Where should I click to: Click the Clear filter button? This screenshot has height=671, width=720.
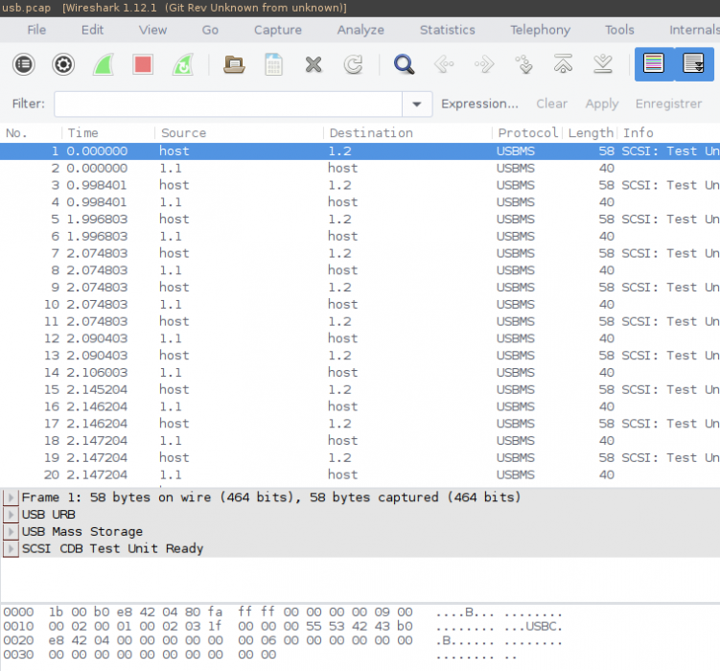(x=552, y=104)
